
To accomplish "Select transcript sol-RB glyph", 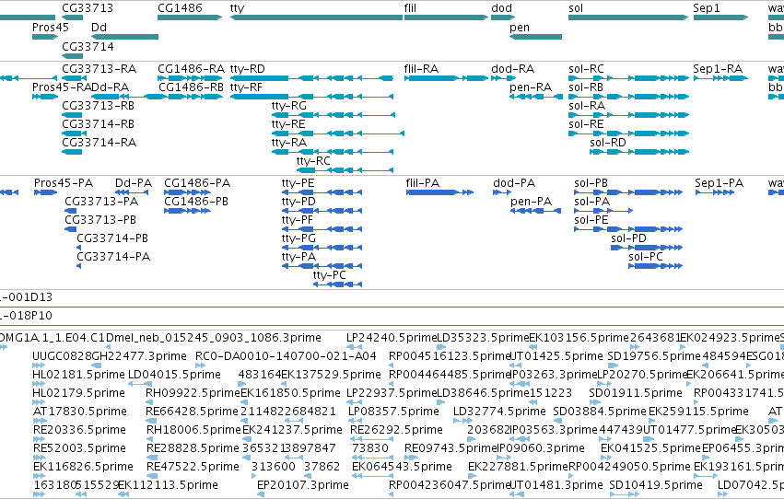I will [628, 97].
